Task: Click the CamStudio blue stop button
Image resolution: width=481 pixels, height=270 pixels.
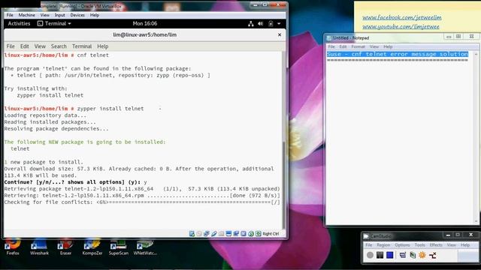Action: (x=389, y=255)
